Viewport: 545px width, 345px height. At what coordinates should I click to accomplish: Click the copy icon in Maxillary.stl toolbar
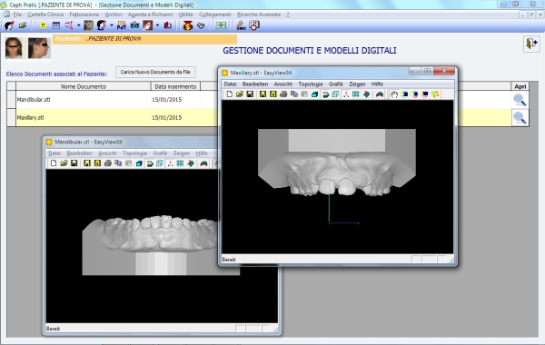(x=294, y=94)
